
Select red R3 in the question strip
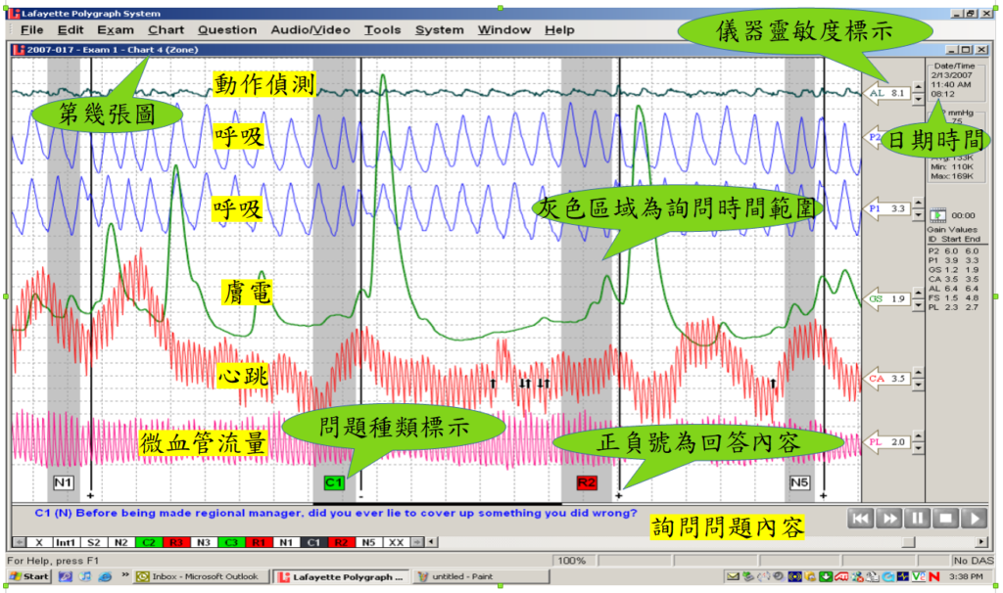point(176,542)
